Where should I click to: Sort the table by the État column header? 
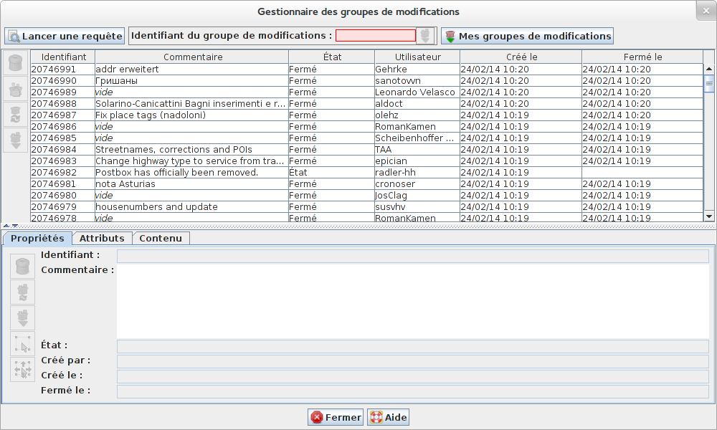coord(331,57)
